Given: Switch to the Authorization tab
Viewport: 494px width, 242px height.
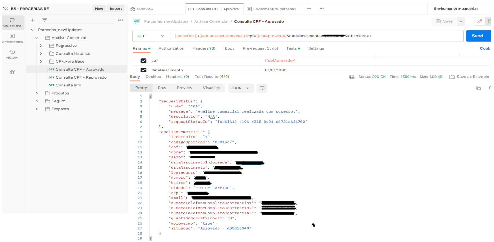Looking at the screenshot, I should click(x=171, y=48).
